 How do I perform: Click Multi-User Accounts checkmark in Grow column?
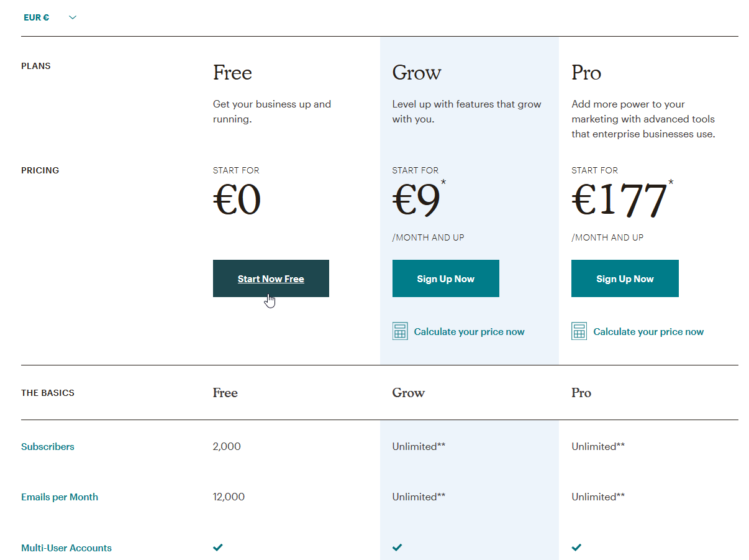coord(397,548)
